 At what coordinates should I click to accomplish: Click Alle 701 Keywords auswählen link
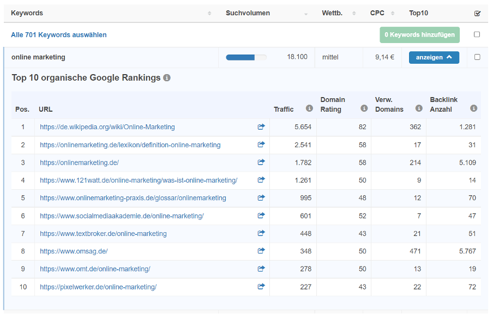coord(59,35)
